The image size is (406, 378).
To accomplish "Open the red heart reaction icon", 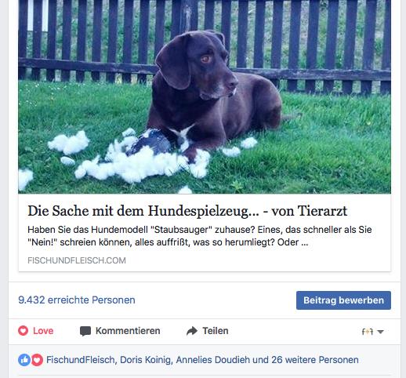I will (37, 360).
